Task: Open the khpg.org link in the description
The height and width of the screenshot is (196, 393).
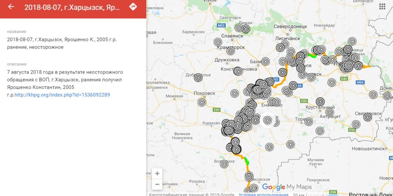Action: pos(62,95)
